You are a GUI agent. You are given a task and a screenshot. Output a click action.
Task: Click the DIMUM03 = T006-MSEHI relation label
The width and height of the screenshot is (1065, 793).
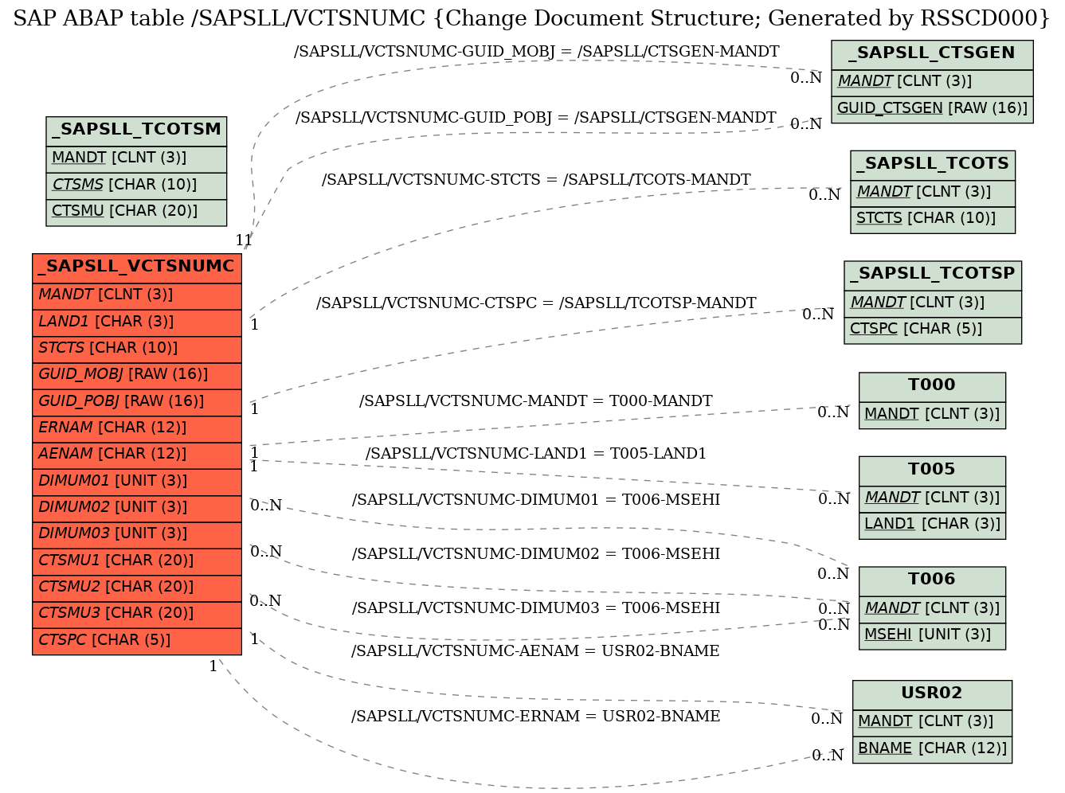[536, 608]
